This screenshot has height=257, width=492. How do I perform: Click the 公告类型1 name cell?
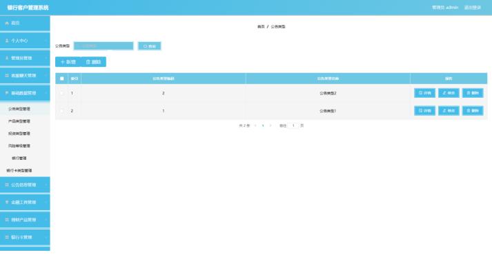(328, 111)
